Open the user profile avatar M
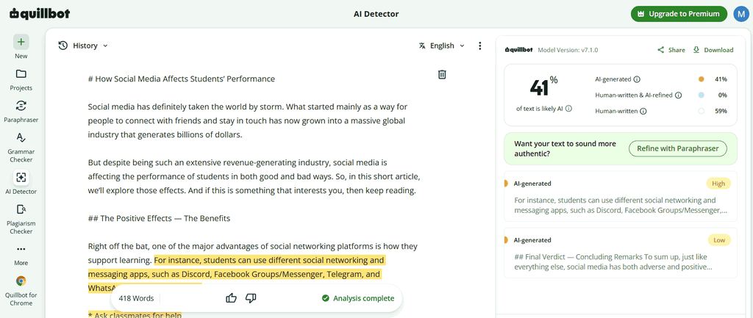Viewport: 753px width, 318px height. tap(741, 14)
